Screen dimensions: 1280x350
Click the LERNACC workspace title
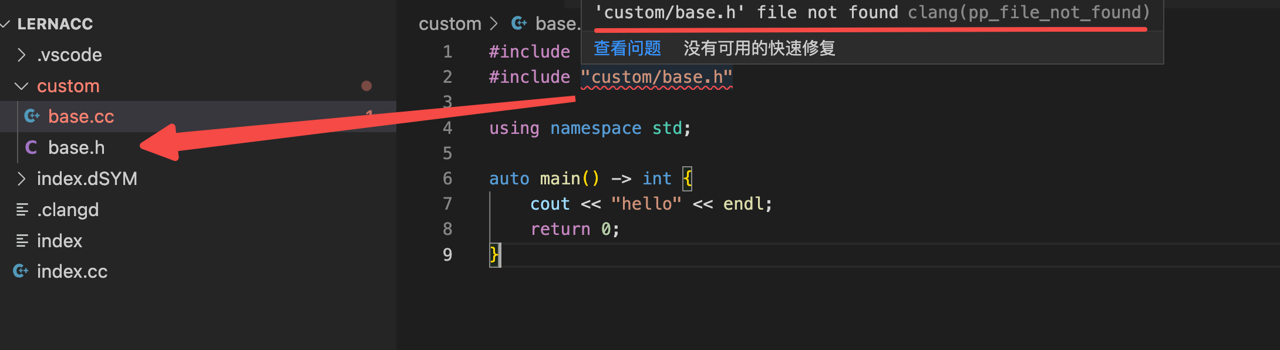(x=55, y=24)
